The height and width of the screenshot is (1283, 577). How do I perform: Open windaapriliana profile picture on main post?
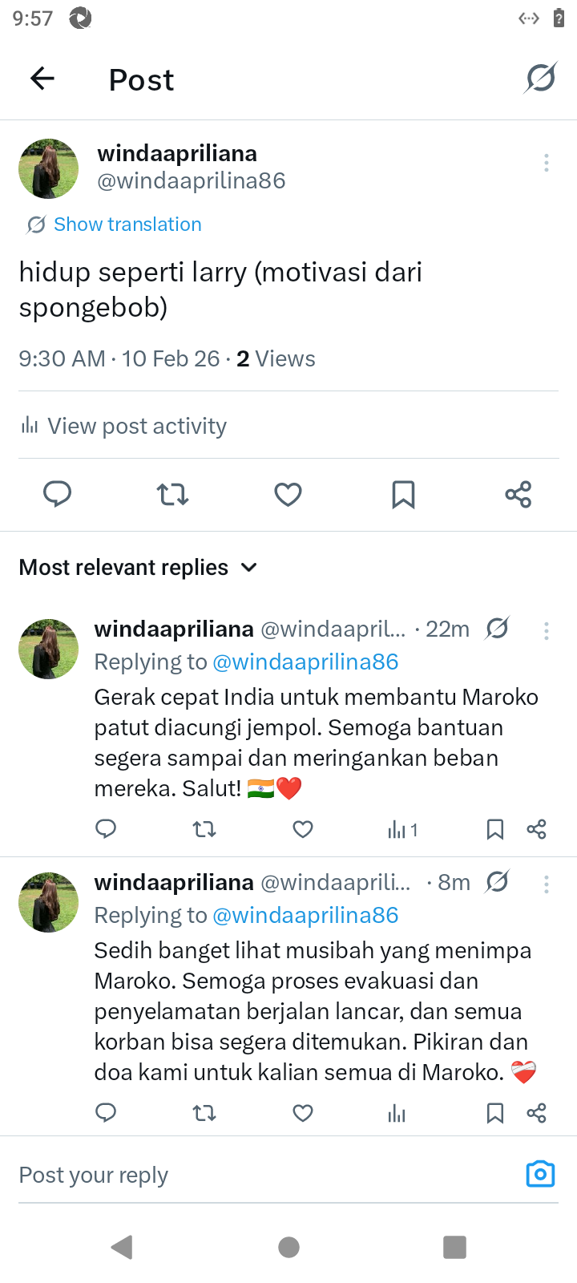click(49, 168)
